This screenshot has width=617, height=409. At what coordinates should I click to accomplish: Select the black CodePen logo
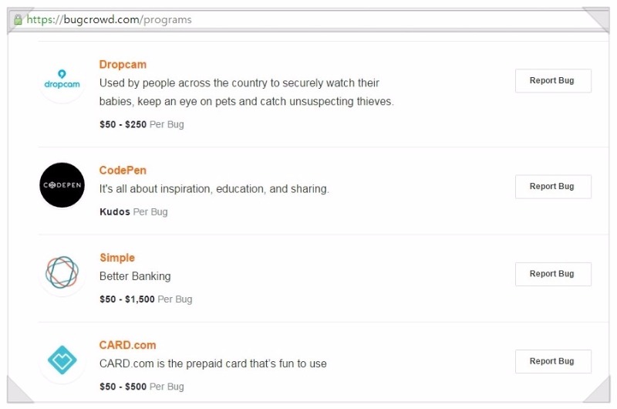(62, 185)
